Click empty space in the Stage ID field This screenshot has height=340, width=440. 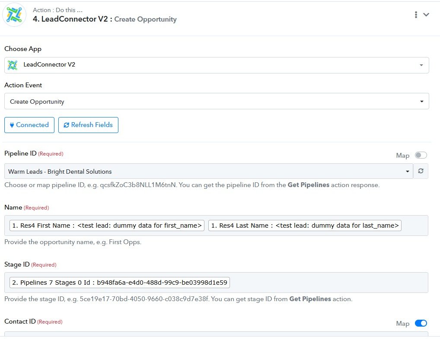coord(328,283)
